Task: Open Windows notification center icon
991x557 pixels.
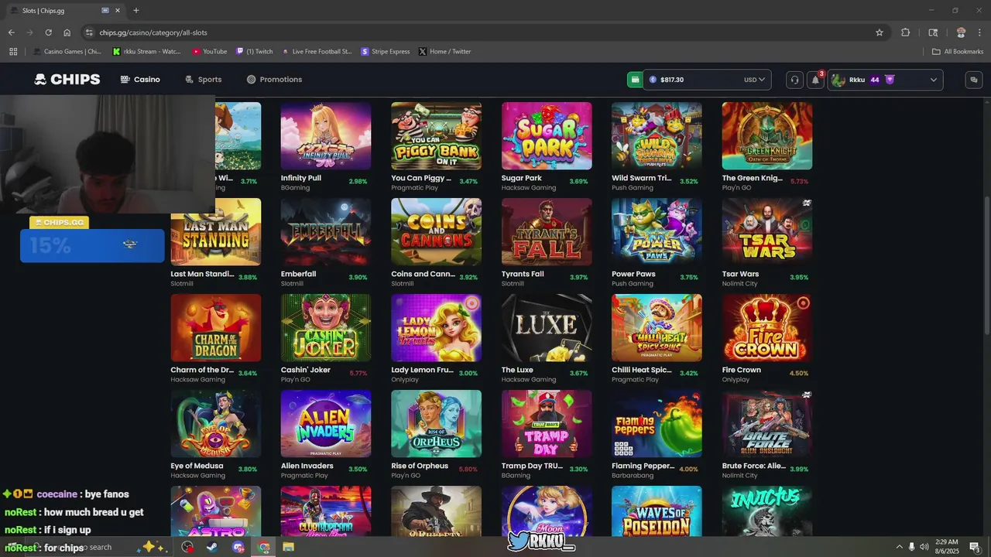Action: pyautogui.click(x=975, y=547)
